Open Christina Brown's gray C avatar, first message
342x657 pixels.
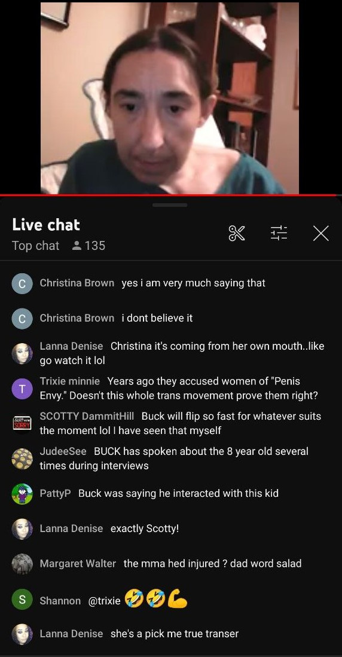22,283
